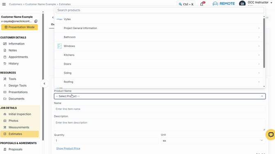Image resolution: width=275 pixels, height=154 pixels.
Task: Open Documents folder icon
Action: click(5, 99)
